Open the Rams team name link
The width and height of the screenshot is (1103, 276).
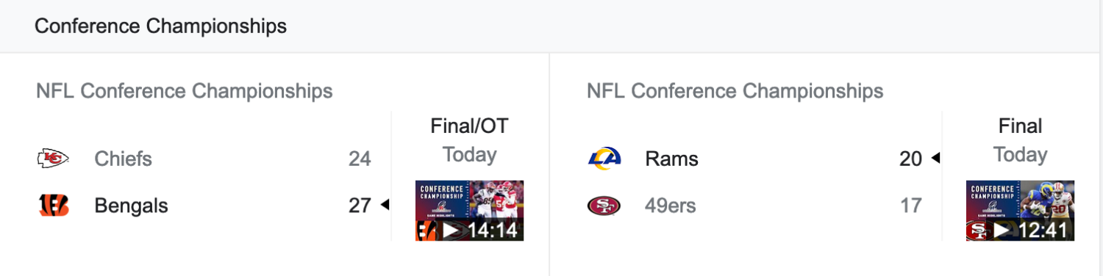click(671, 159)
